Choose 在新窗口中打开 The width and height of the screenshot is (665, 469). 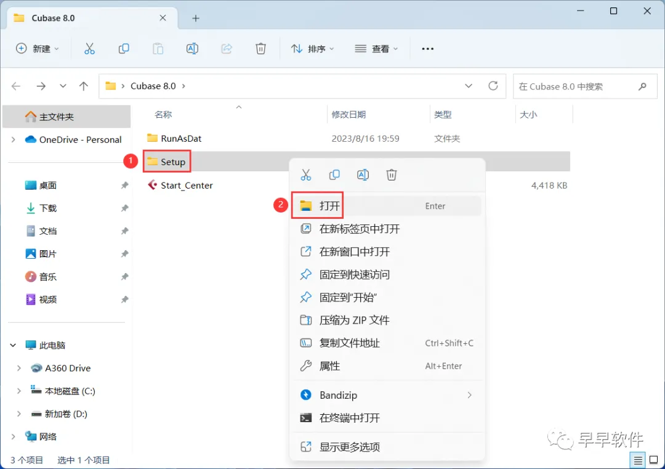click(x=387, y=251)
